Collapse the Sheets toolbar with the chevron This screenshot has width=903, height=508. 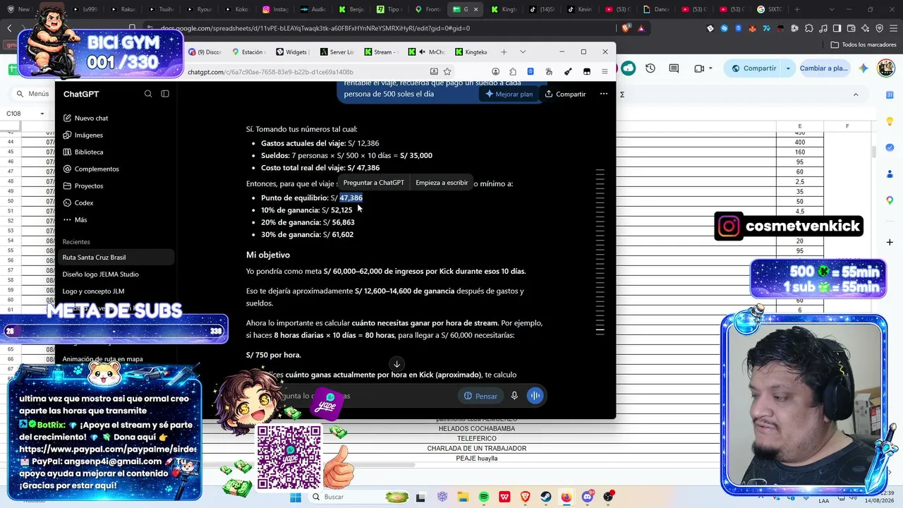click(856, 95)
